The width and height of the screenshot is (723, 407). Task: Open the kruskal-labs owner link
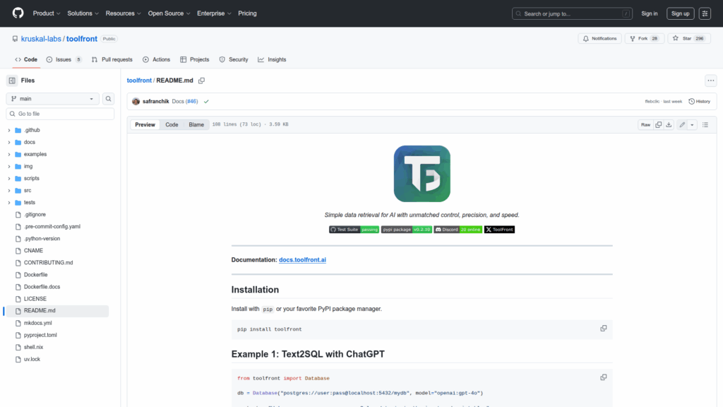tap(41, 39)
